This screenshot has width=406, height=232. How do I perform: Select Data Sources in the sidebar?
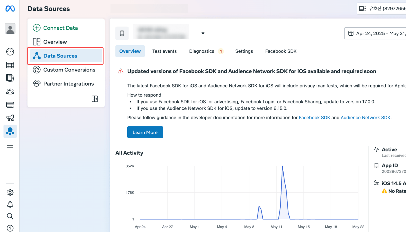tap(66, 56)
